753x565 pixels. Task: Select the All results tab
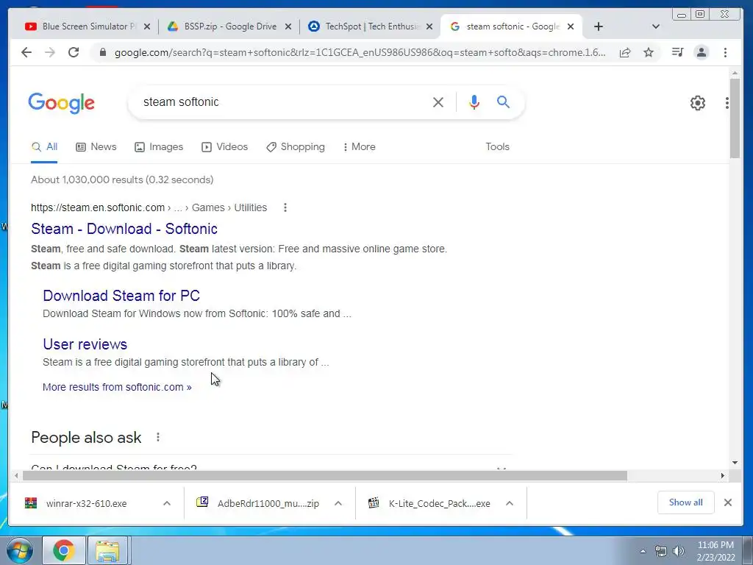44,147
